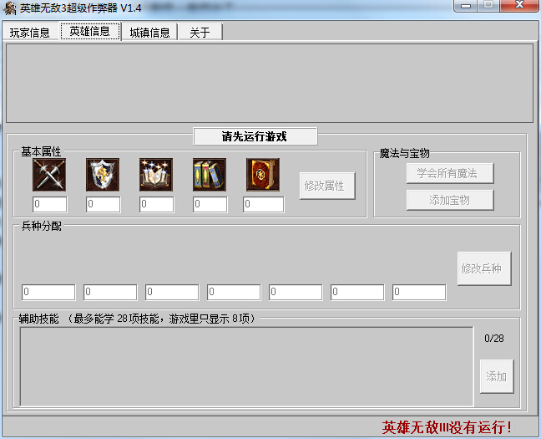Viewport: 541px width, 439px height.
Task: Click the 兵种分配 group label
Action: pyautogui.click(x=42, y=226)
